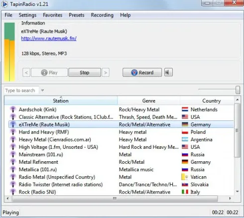
Task: Click the Slovakia flag icon
Action: coord(185,184)
